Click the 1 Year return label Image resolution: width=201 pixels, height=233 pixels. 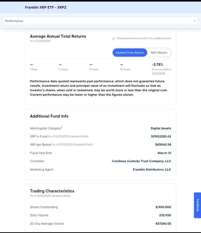[x=33, y=69]
